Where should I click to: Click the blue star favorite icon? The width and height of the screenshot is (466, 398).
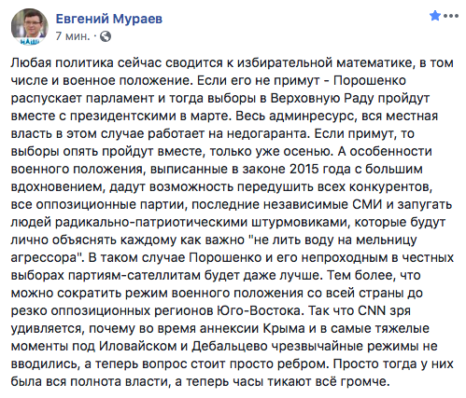click(x=434, y=16)
